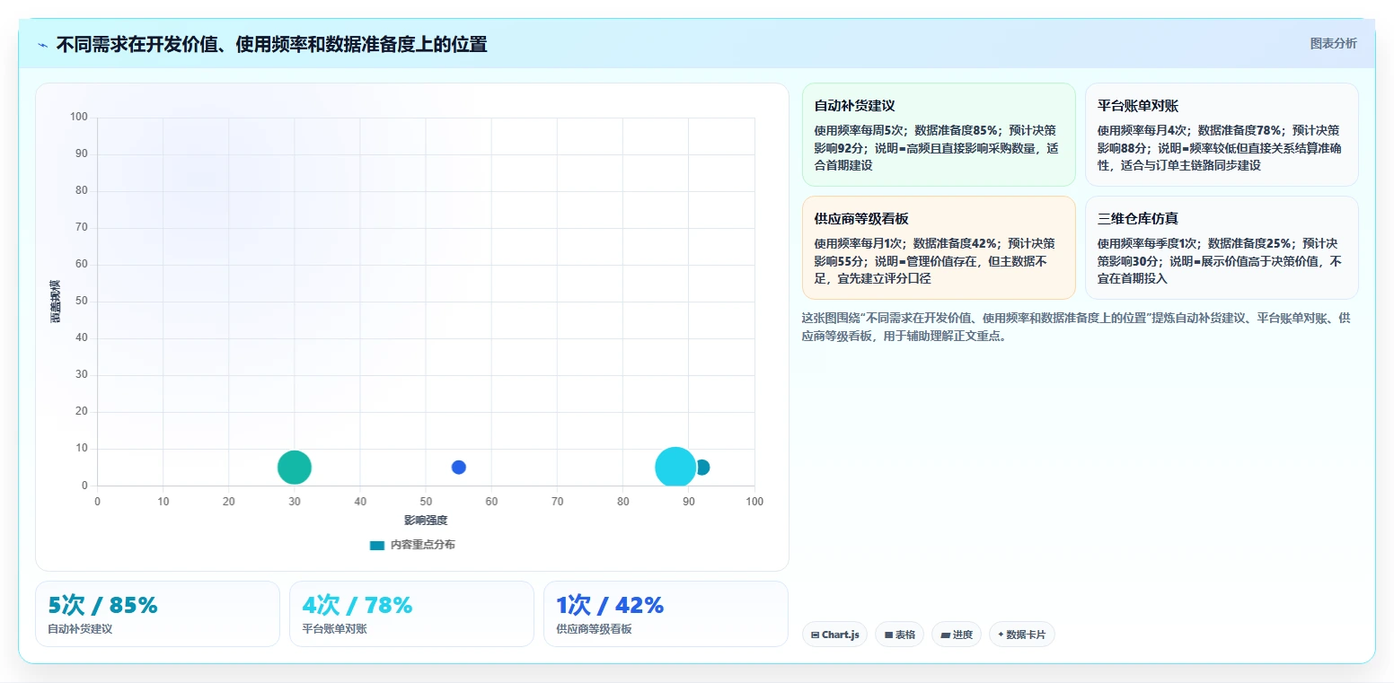Image resolution: width=1394 pixels, height=683 pixels.
Task: Select the green bubble at impact 30
Action: pyautogui.click(x=295, y=467)
